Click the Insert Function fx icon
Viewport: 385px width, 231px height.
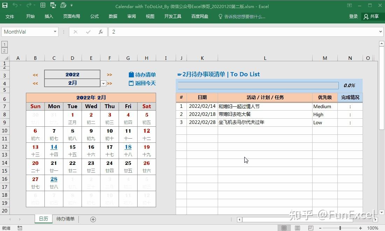pyautogui.click(x=101, y=31)
